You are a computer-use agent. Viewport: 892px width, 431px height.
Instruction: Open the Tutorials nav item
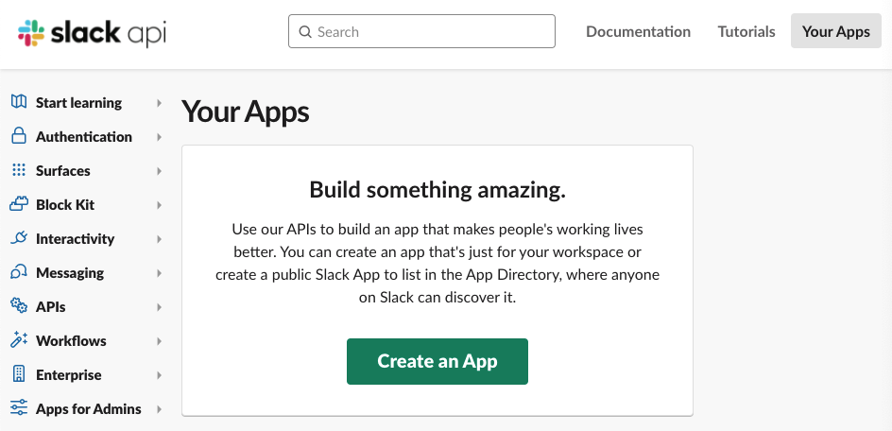click(x=746, y=31)
